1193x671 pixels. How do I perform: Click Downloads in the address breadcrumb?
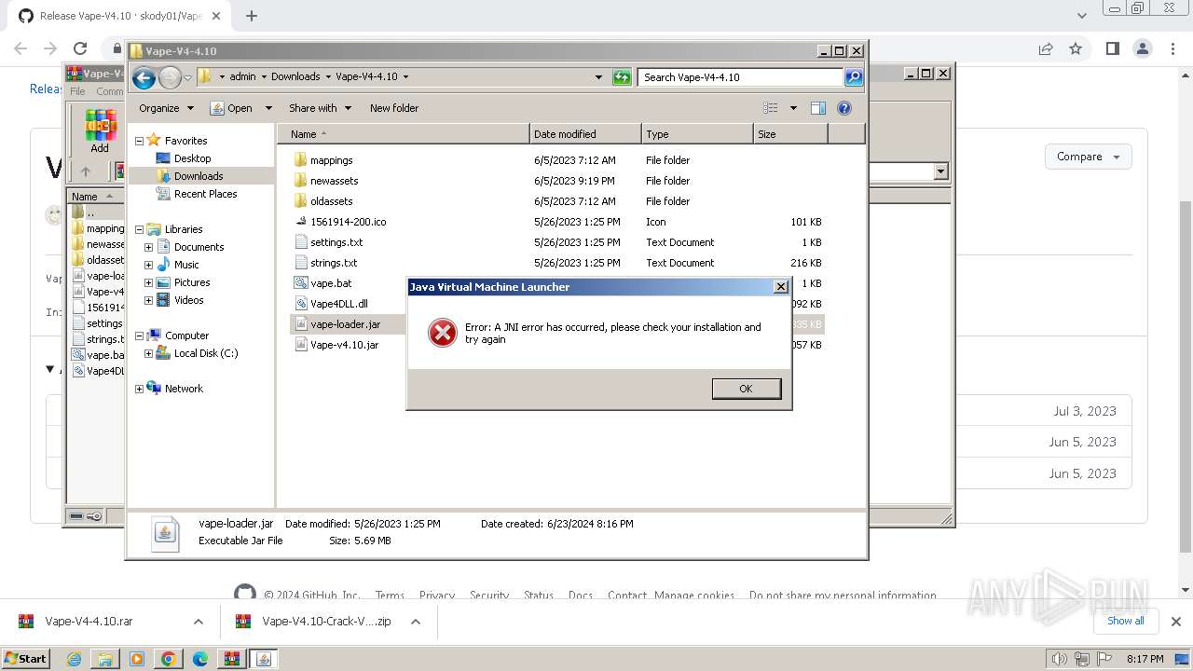click(x=295, y=77)
